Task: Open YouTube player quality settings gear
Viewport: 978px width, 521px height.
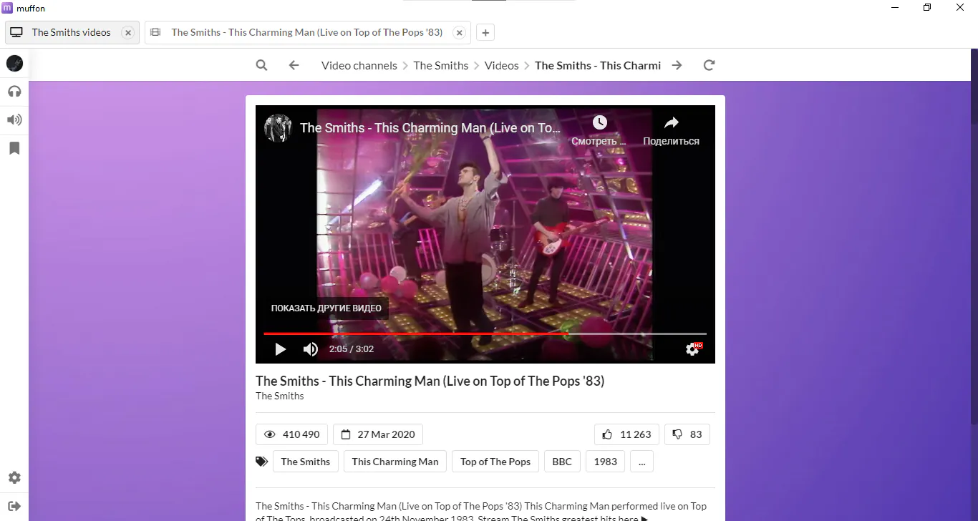Action: point(692,349)
